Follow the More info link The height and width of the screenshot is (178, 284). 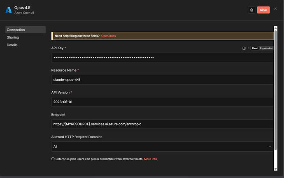click(150, 159)
